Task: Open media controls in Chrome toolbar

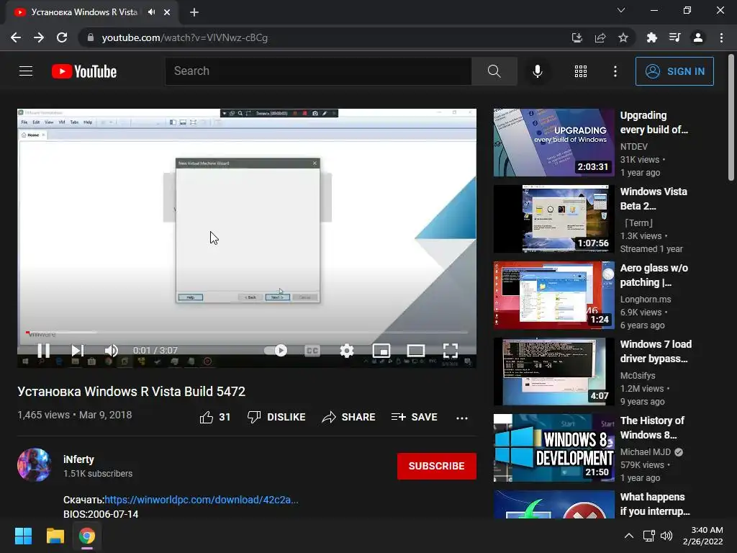Action: coord(674,37)
